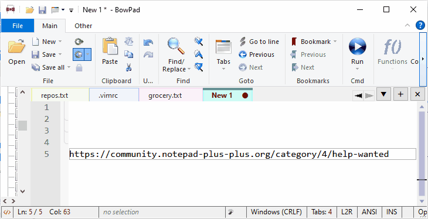
Task: Switch to the Main ribbon tab
Action: (50, 26)
